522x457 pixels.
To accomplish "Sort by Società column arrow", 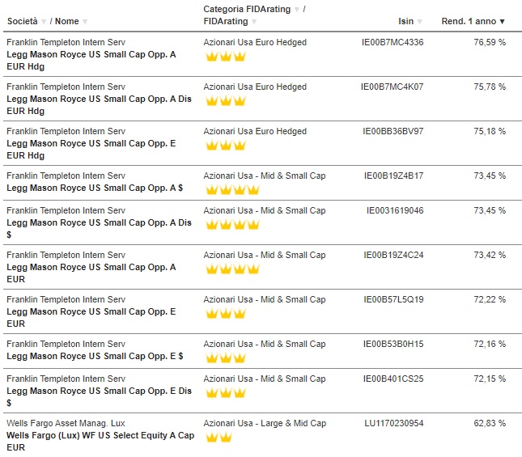I will pyautogui.click(x=43, y=22).
